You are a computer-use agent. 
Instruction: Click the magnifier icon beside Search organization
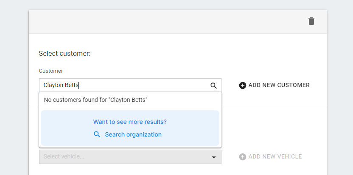pyautogui.click(x=97, y=134)
